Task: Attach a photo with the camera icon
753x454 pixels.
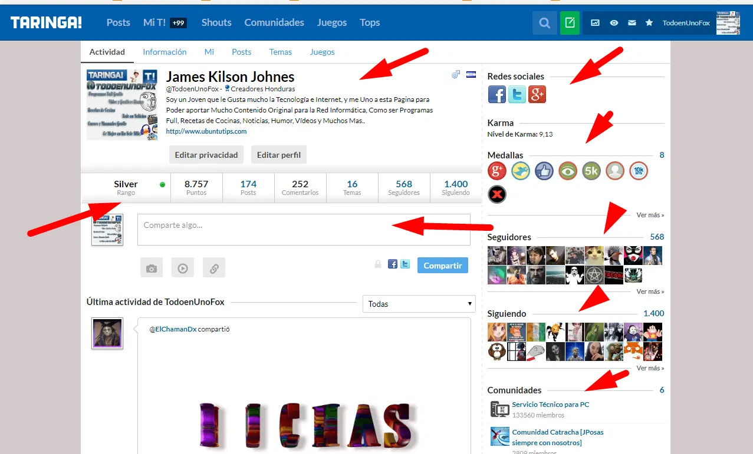Action: tap(152, 267)
